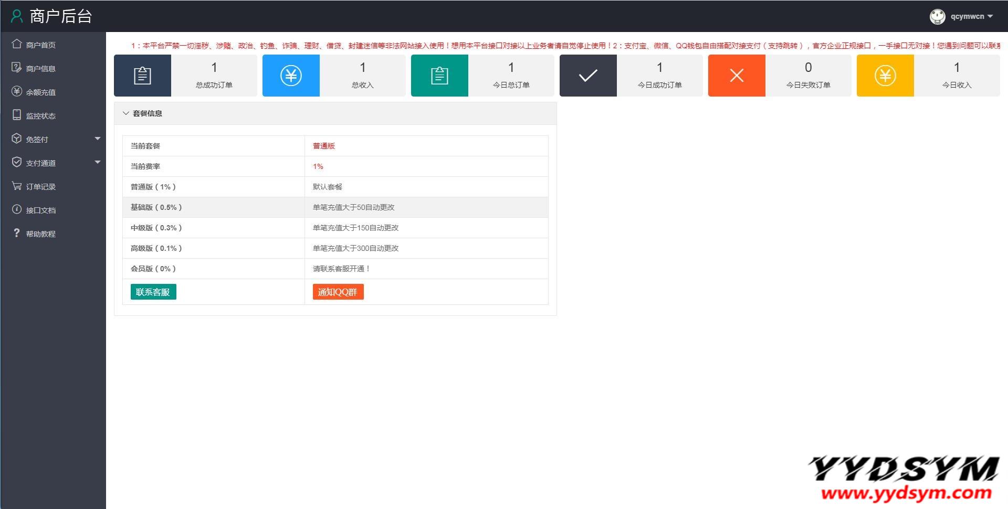Screen dimensions: 1008x509
Task: Open 余额充值 recharge page
Action: tap(40, 92)
